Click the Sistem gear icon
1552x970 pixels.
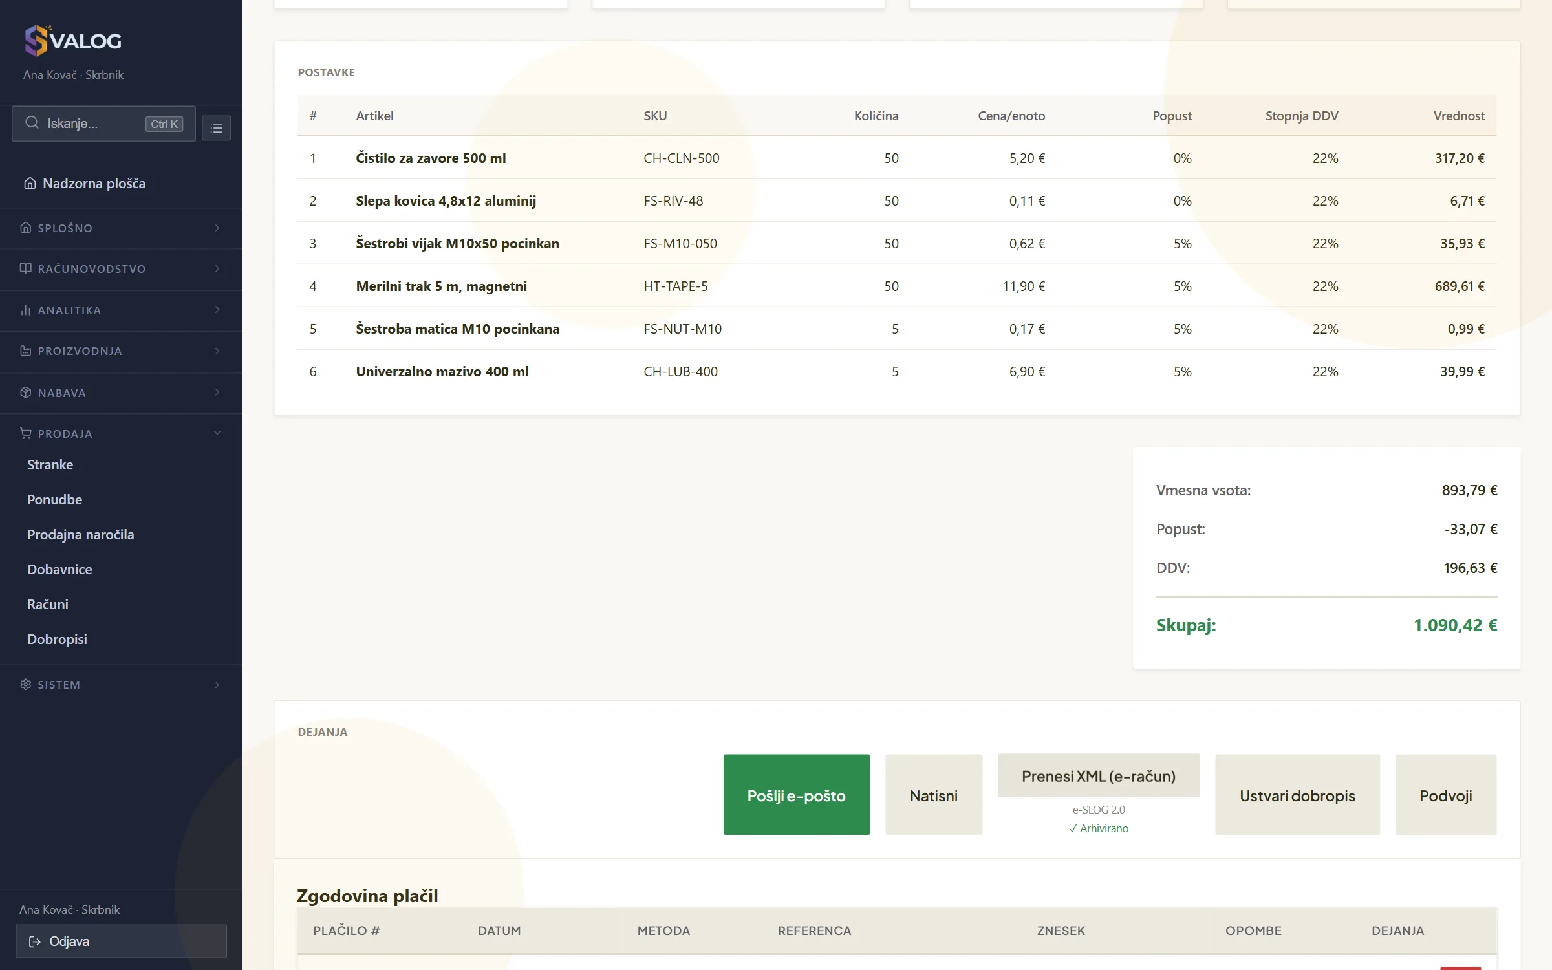26,684
